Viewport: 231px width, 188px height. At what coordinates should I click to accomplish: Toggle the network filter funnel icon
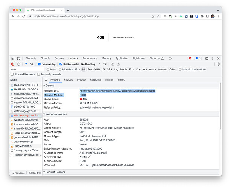click(x=26, y=64)
